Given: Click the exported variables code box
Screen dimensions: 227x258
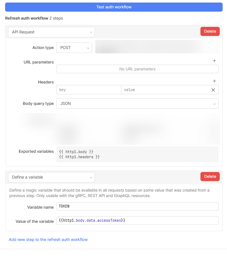Looking at the screenshot, I should 137,154.
